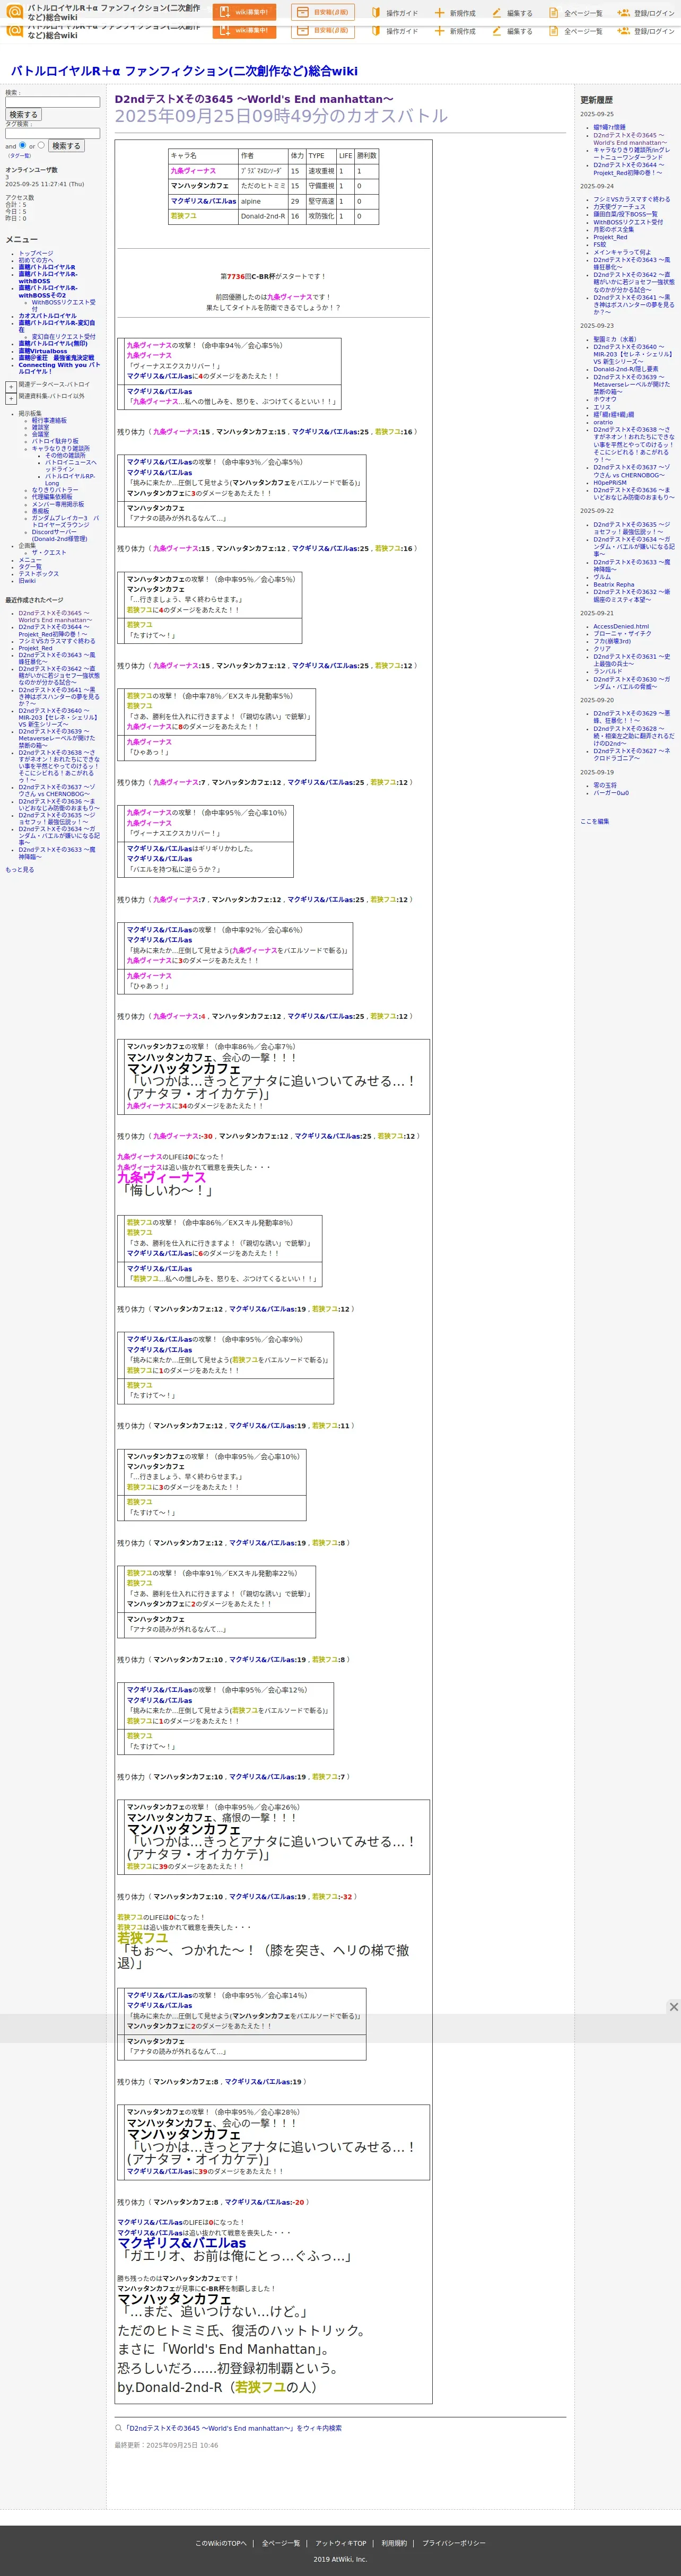This screenshot has height=2576, width=681.
Task: Open メインキャラって何よ history link
Action: pos(622,252)
